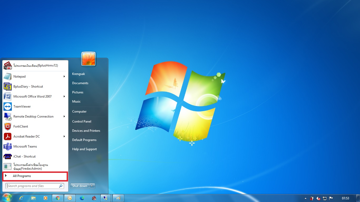Open Computer from the Start menu
The width and height of the screenshot is (360, 202).
click(x=79, y=112)
